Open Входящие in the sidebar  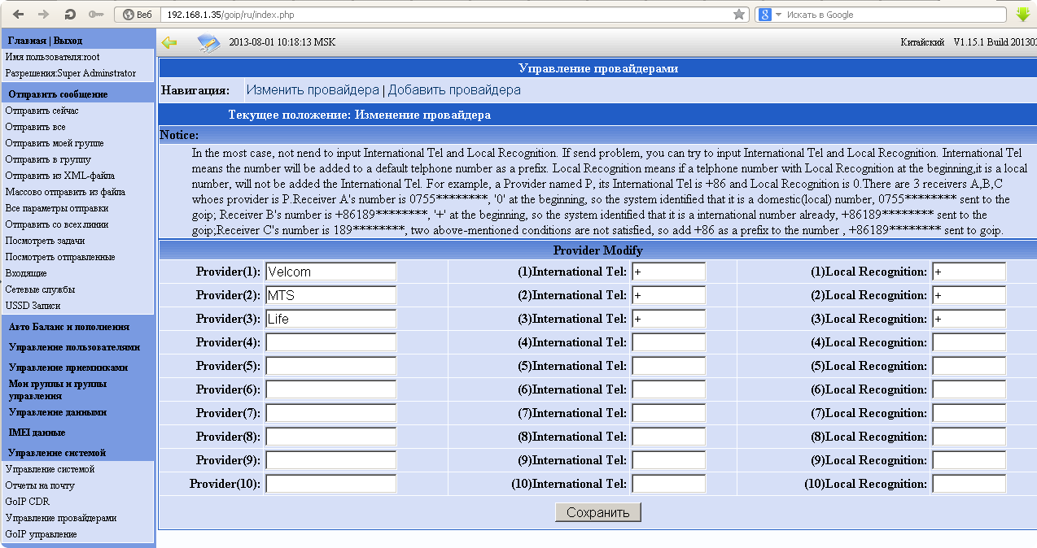click(26, 273)
